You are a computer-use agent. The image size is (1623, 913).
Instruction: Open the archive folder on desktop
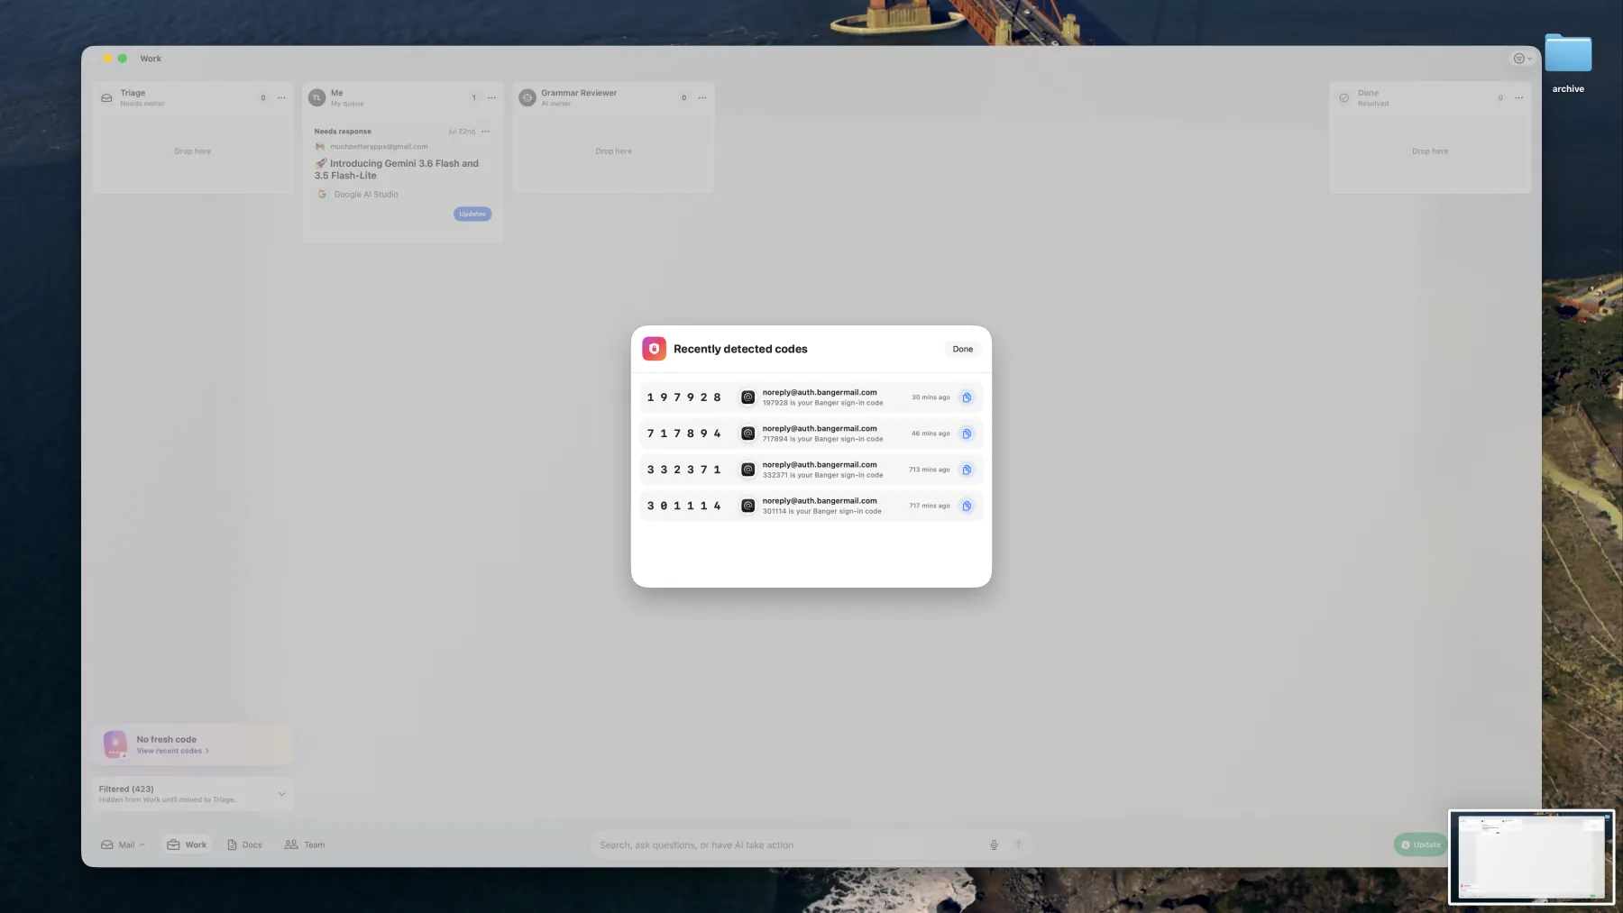click(x=1568, y=61)
